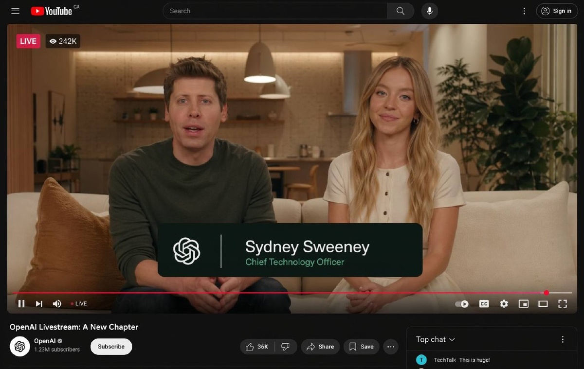Viewport: 584px width, 369px height.
Task: Expand the Top chat dropdown
Action: [436, 339]
